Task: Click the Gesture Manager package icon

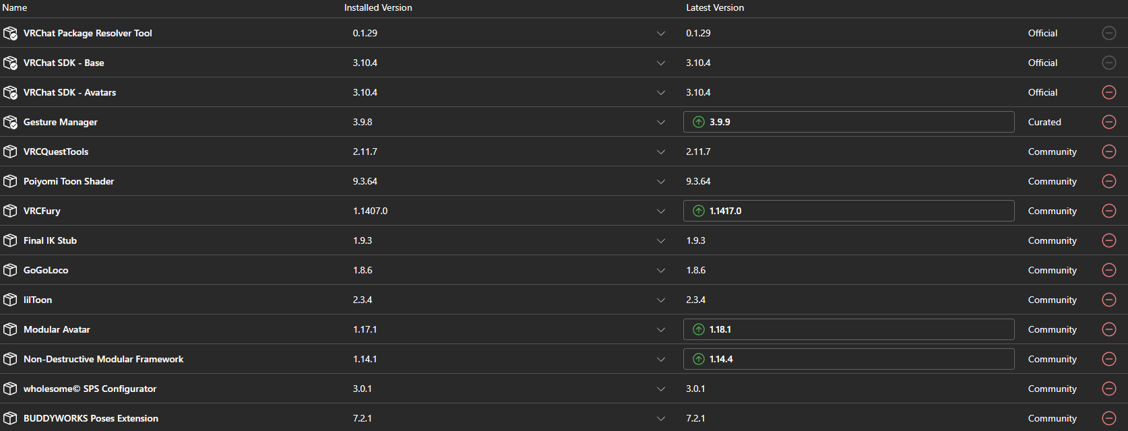Action: click(x=10, y=122)
